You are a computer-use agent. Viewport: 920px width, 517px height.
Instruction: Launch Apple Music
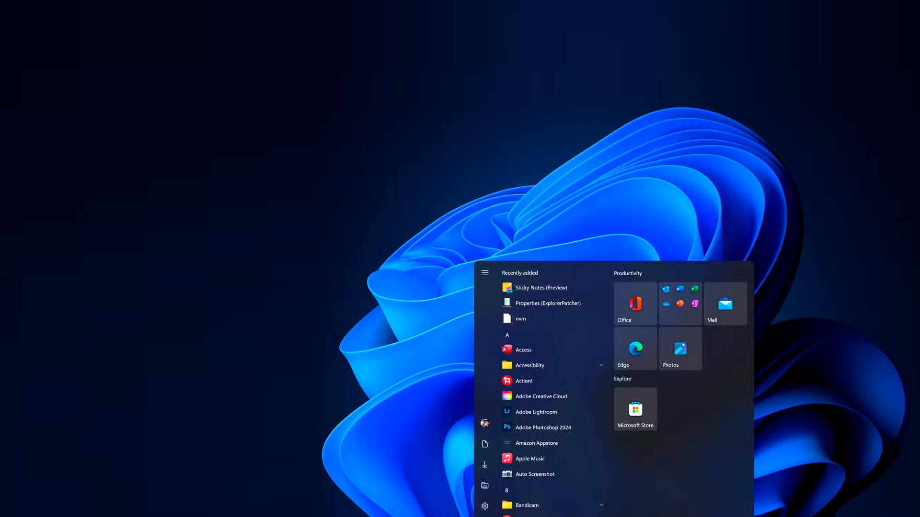(x=530, y=458)
